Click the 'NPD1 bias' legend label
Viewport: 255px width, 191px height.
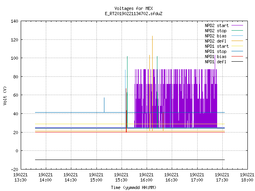216,57
